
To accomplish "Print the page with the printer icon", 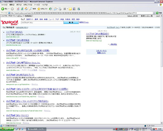I will [x=60, y=9].
